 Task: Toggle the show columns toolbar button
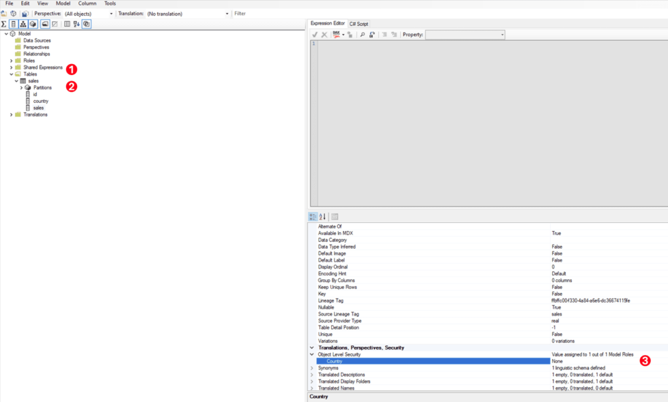point(13,24)
